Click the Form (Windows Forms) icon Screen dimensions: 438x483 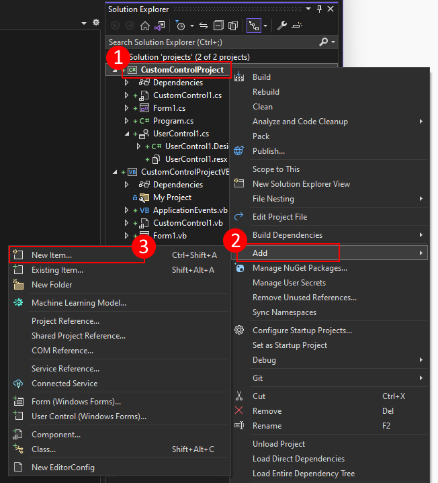pos(18,401)
